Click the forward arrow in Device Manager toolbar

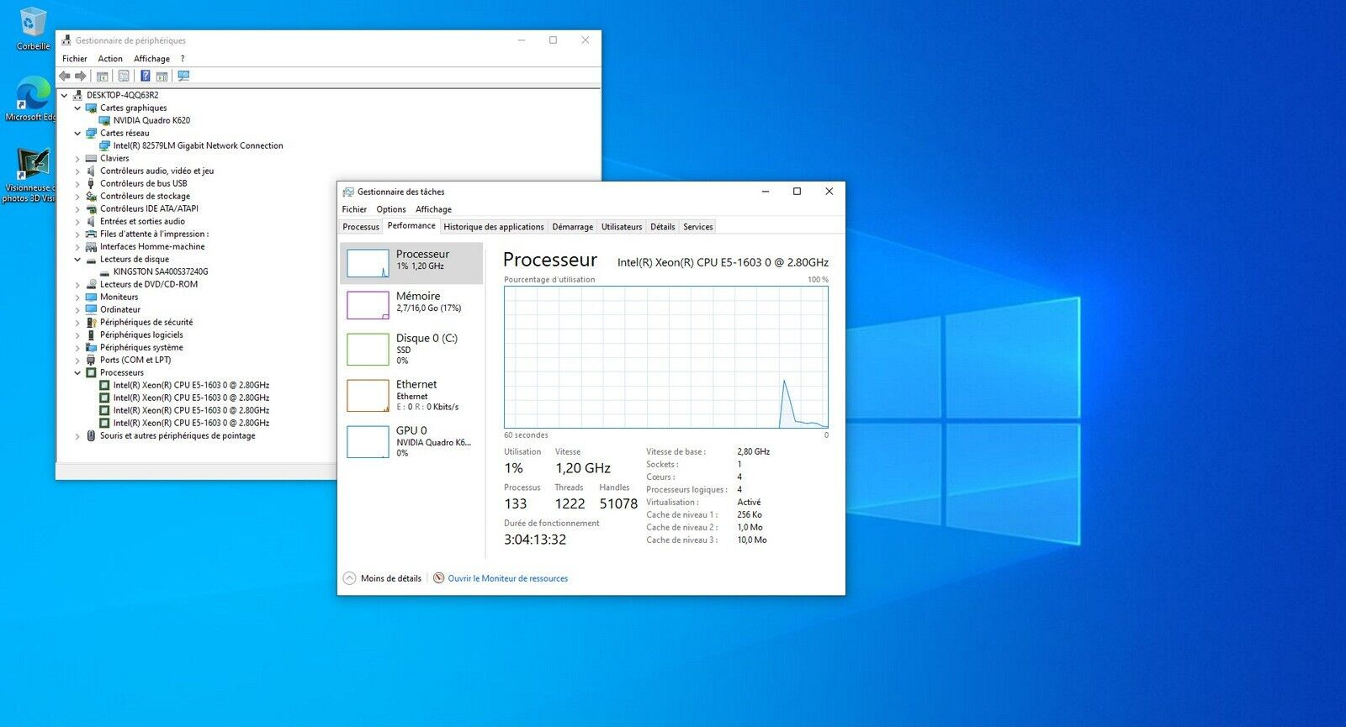pos(81,76)
